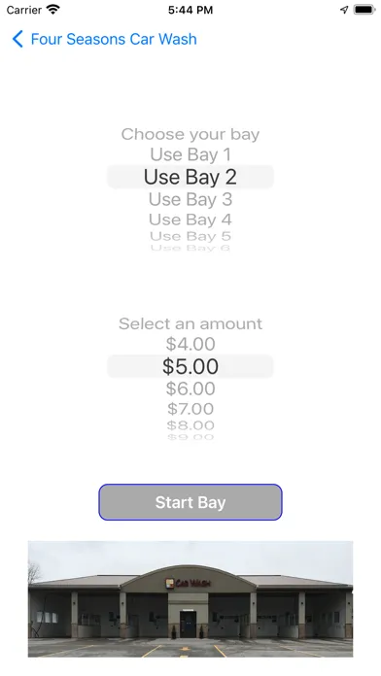Select the $6.00 amount
381x676 pixels.
coord(190,389)
